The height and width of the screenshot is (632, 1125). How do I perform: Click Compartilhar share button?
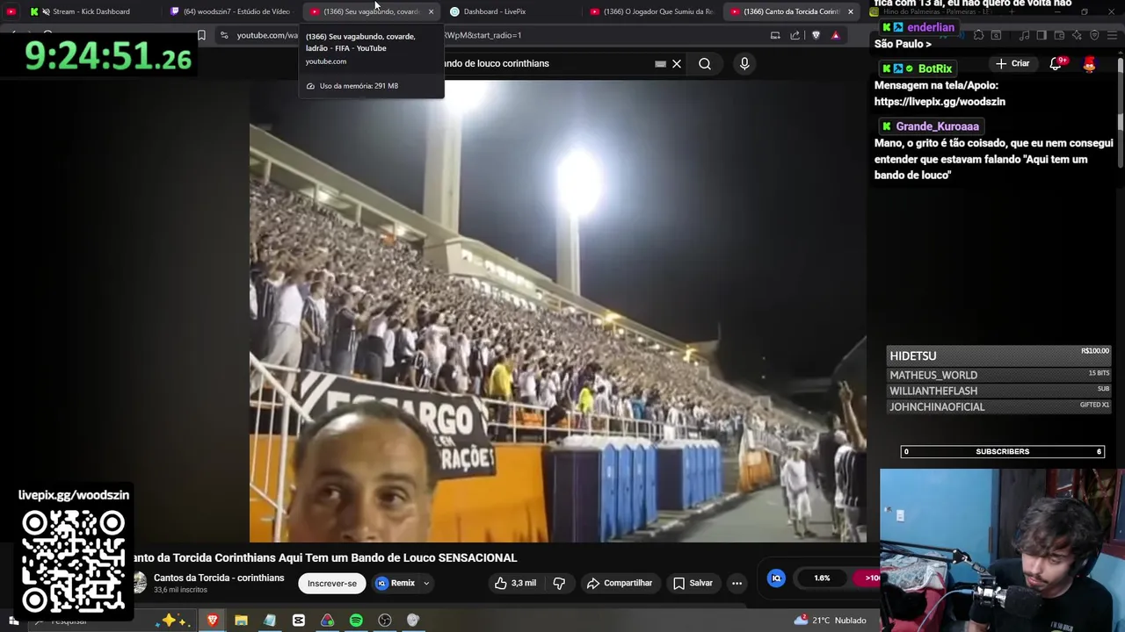click(620, 583)
